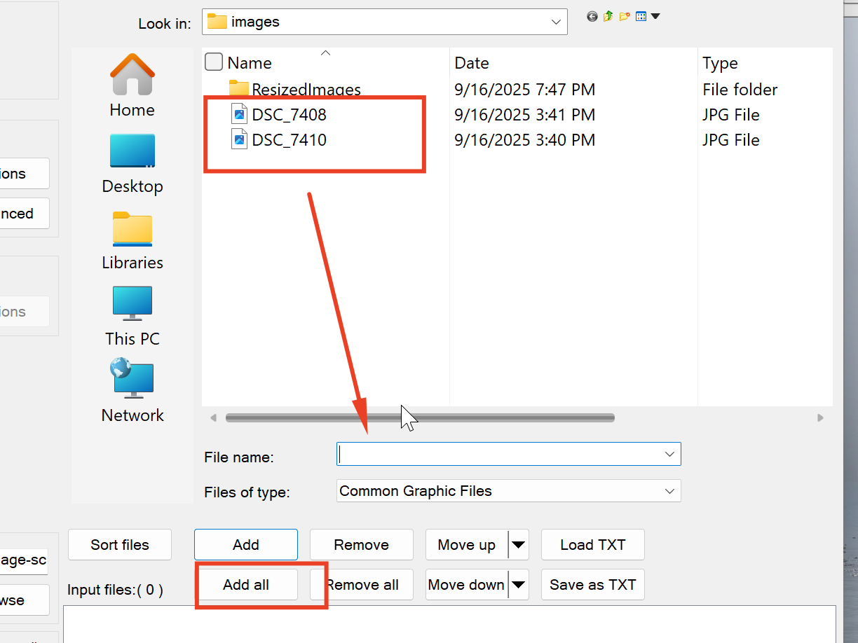This screenshot has width=858, height=643.
Task: Sort the file list by Date column
Action: tap(472, 63)
